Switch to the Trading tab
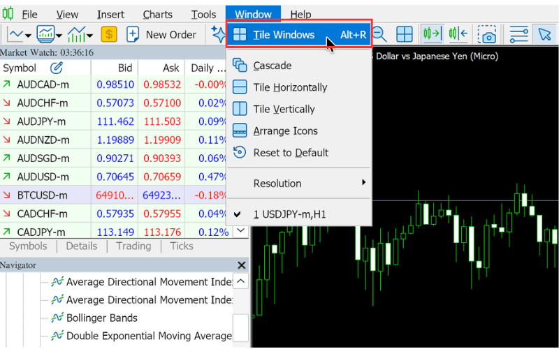This screenshot has height=349, width=559. [133, 246]
